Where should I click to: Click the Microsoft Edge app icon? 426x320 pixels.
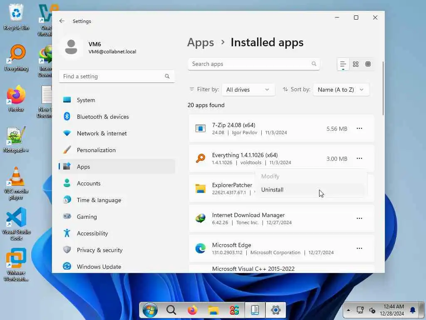coord(201,248)
